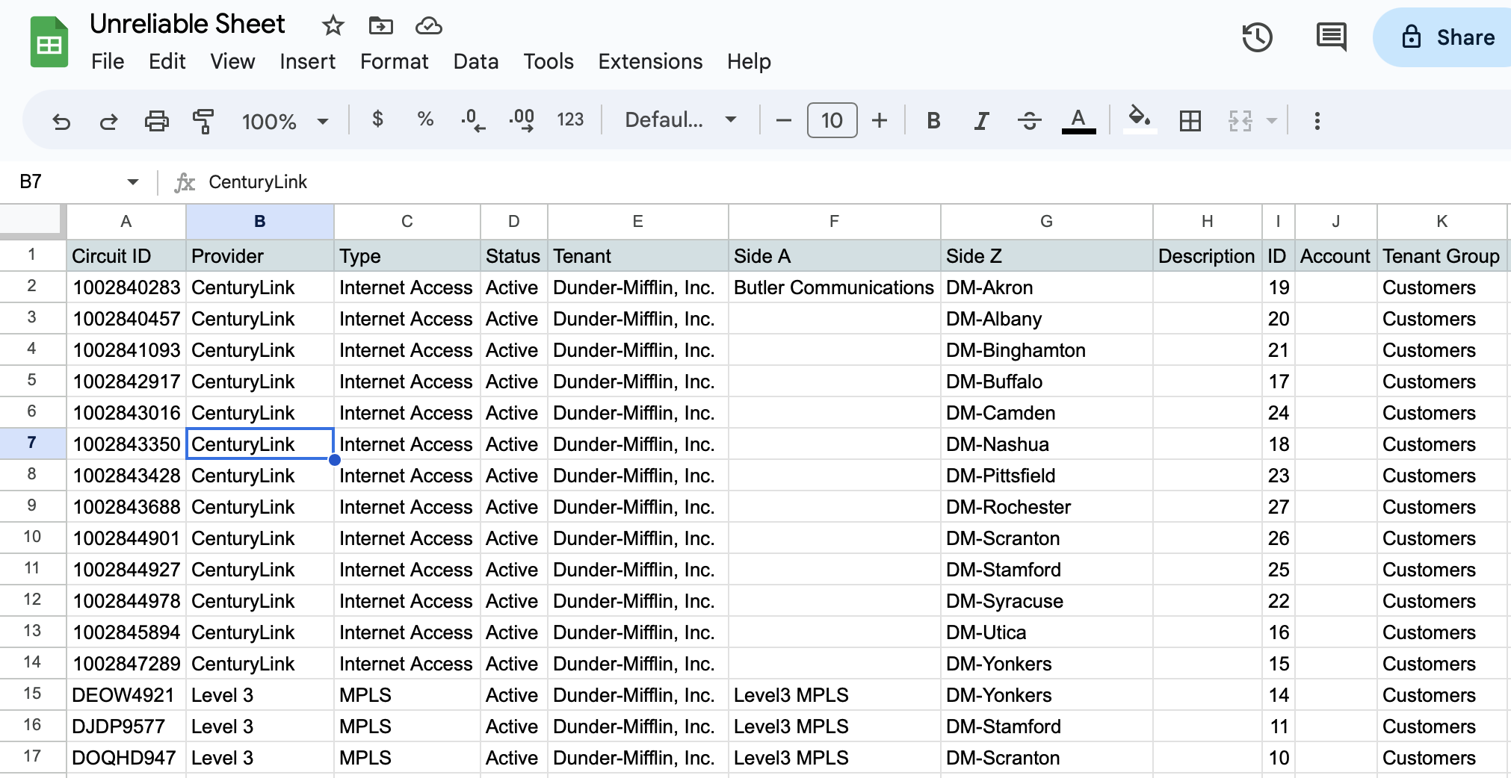Select the cell containing DM-Scranton in row 10
The width and height of the screenshot is (1511, 778).
tap(1045, 538)
